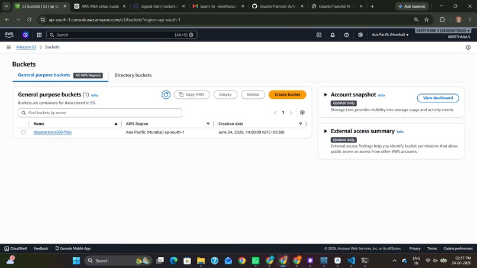Open Info link beside Account snapshot

point(381,95)
